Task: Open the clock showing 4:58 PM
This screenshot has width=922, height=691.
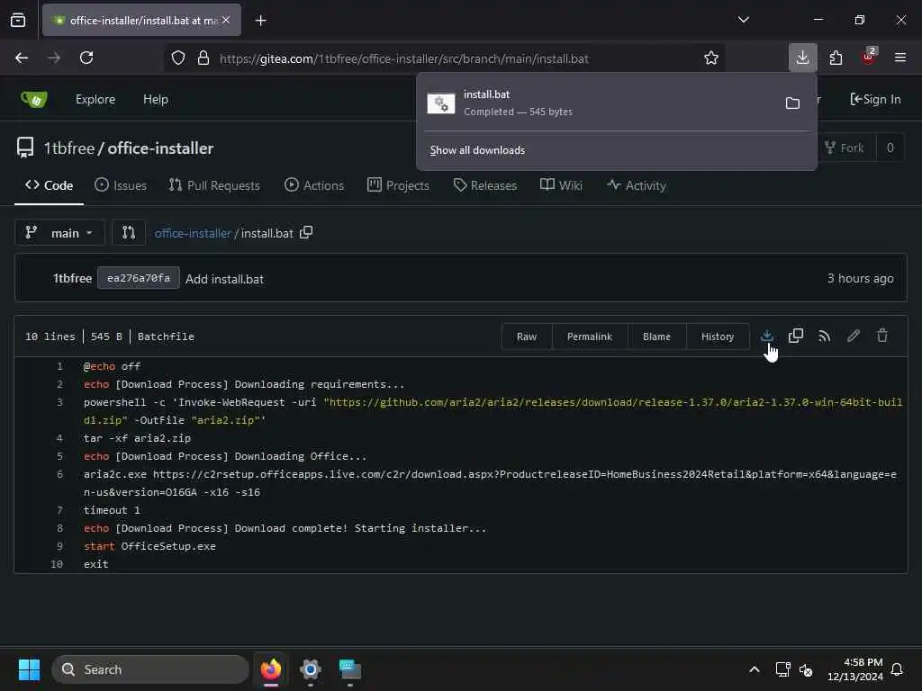Action: point(855,669)
